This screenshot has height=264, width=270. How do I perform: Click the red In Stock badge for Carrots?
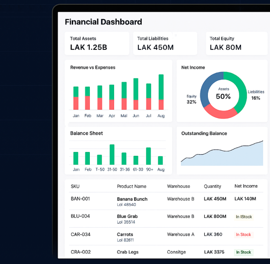click(x=244, y=235)
